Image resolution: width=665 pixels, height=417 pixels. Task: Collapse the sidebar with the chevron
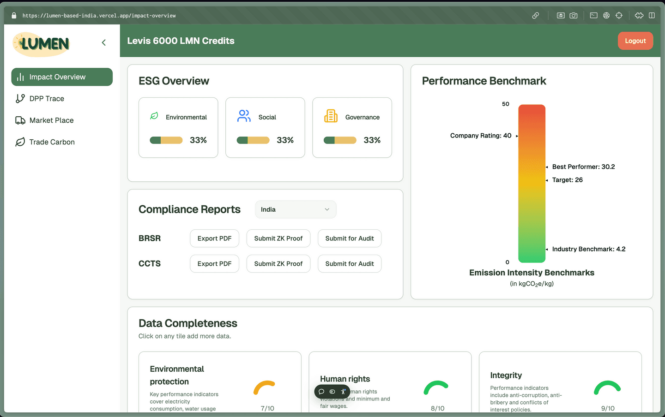(104, 42)
